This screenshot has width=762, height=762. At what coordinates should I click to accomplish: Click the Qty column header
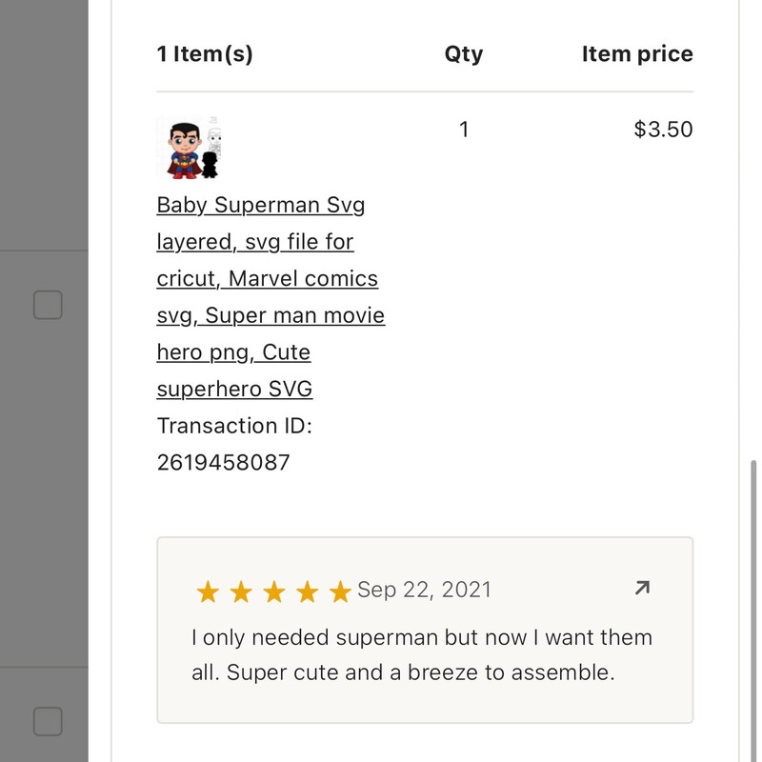463,53
